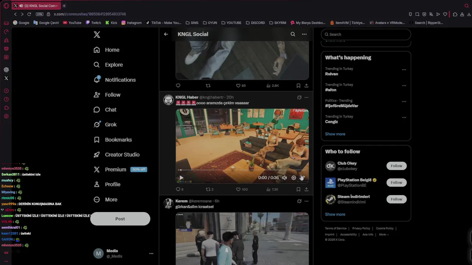Open the X logo home icon
The image size is (472, 265).
[x=97, y=35]
